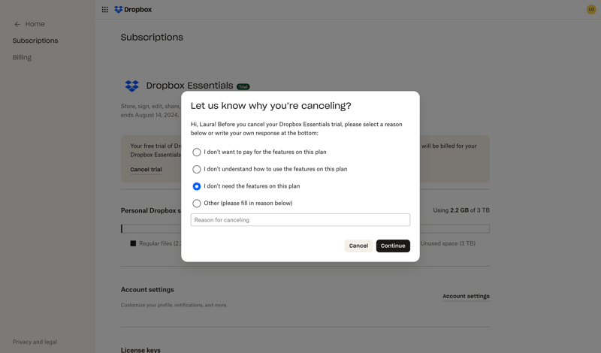Click "Customize your profile, notifications, and more." text
This screenshot has width=601, height=353.
pyautogui.click(x=174, y=305)
